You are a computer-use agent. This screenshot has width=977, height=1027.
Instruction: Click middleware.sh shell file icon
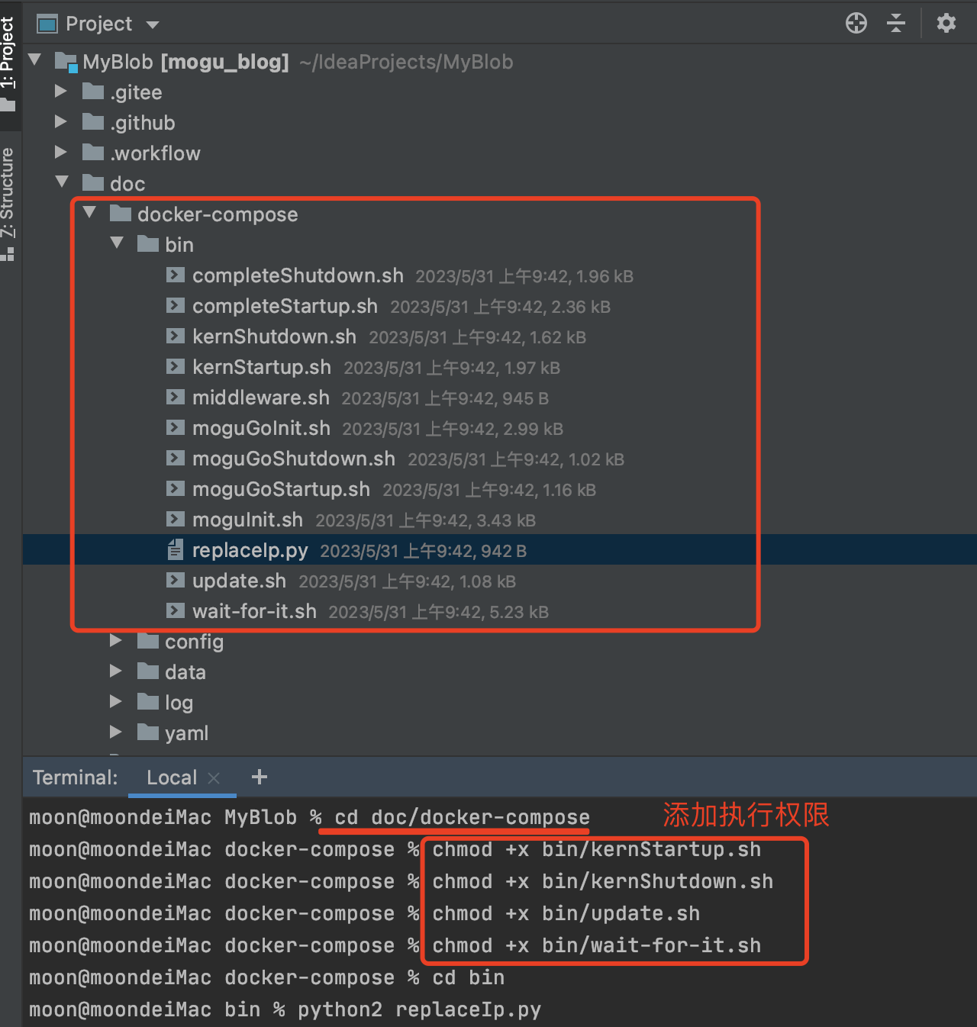coord(176,397)
